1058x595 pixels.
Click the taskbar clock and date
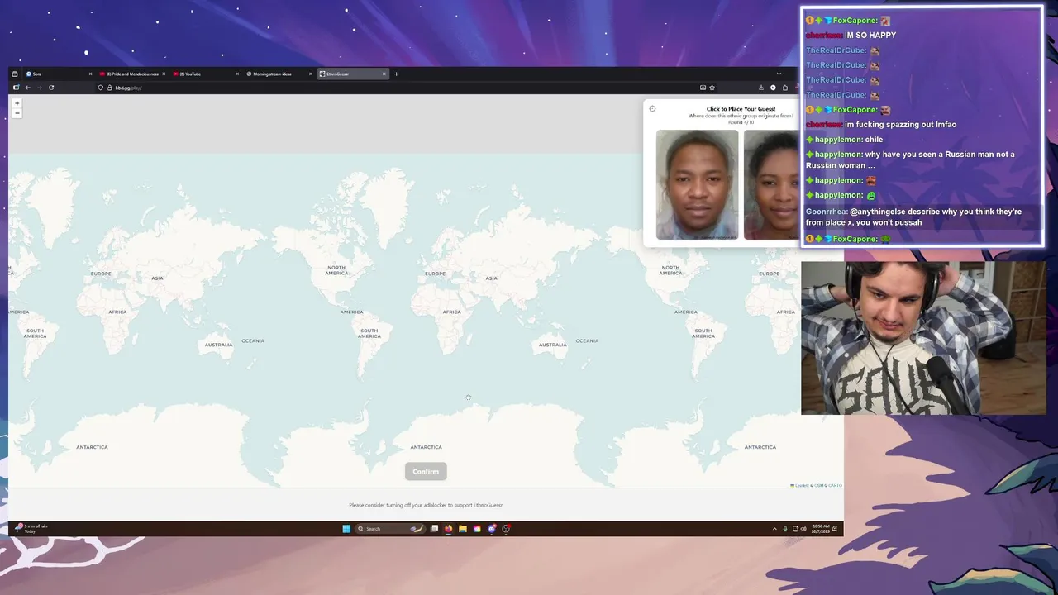pyautogui.click(x=821, y=529)
